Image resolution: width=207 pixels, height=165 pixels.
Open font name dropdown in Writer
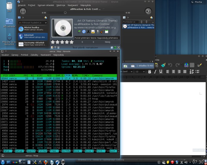point(131,72)
